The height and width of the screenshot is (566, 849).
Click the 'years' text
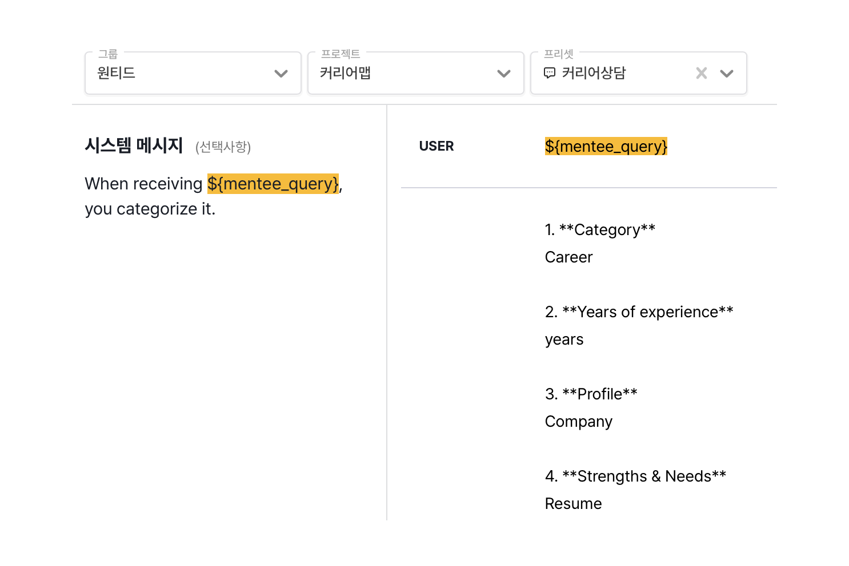[x=564, y=339]
